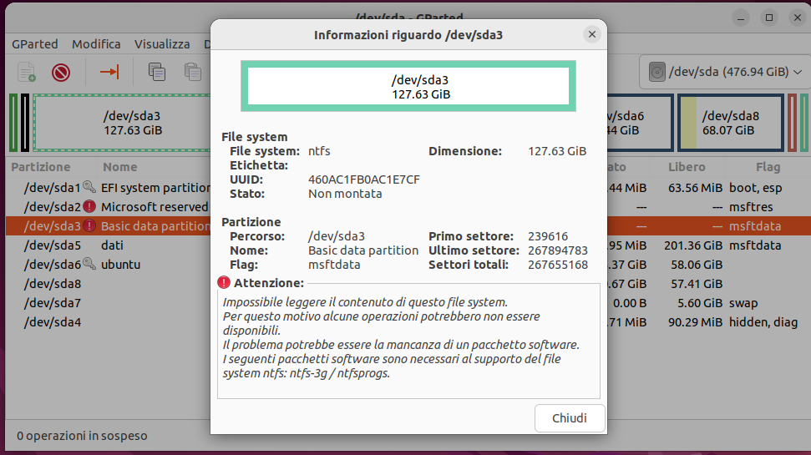Click the resize/move arrow toolbar icon
This screenshot has width=811, height=455.
coord(109,72)
